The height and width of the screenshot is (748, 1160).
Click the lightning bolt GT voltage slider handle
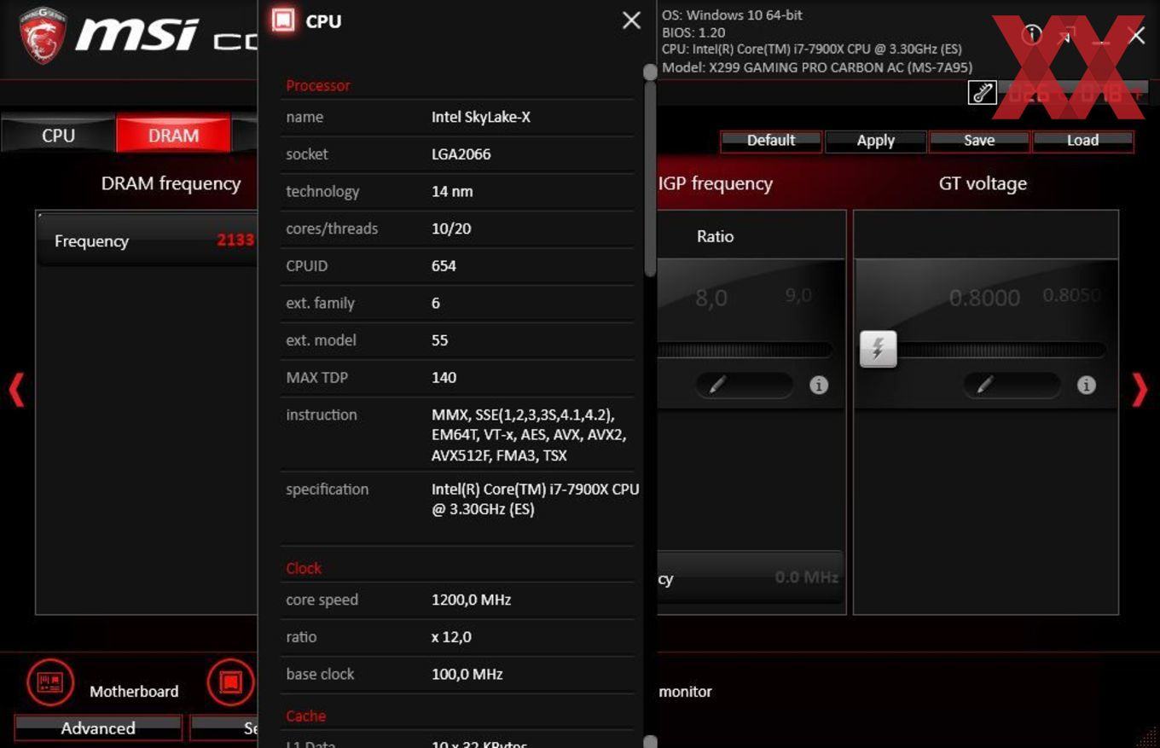[878, 349]
